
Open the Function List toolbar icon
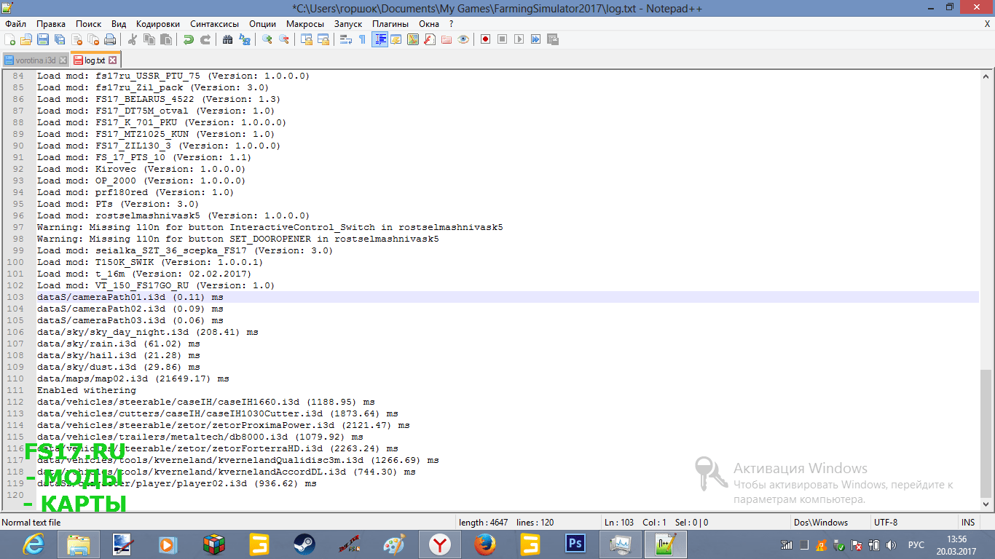click(x=430, y=39)
